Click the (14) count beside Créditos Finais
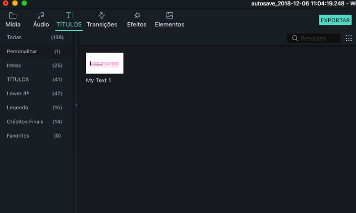Screen dimensions: 356x213 (x=57, y=122)
